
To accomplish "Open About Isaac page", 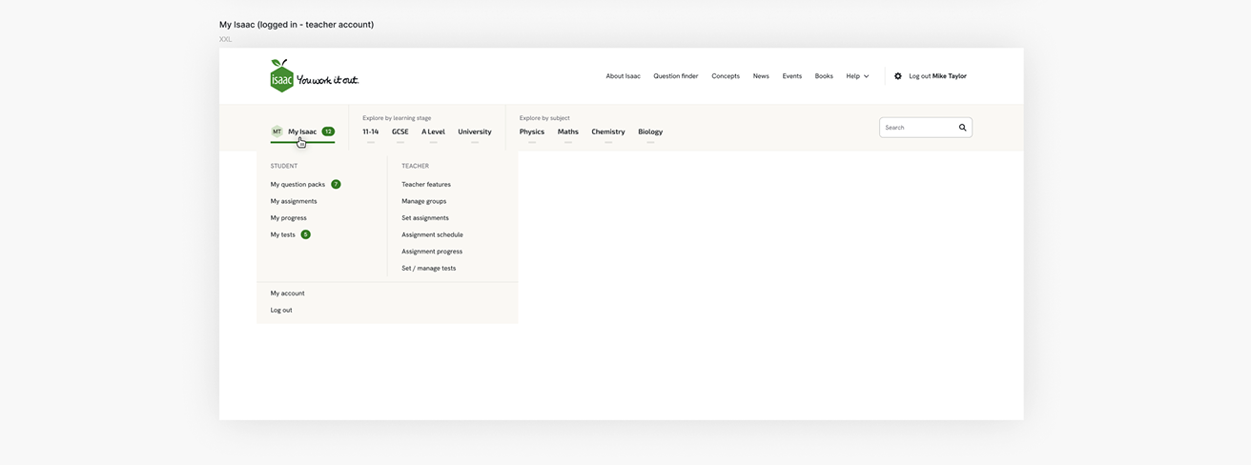I will click(623, 76).
